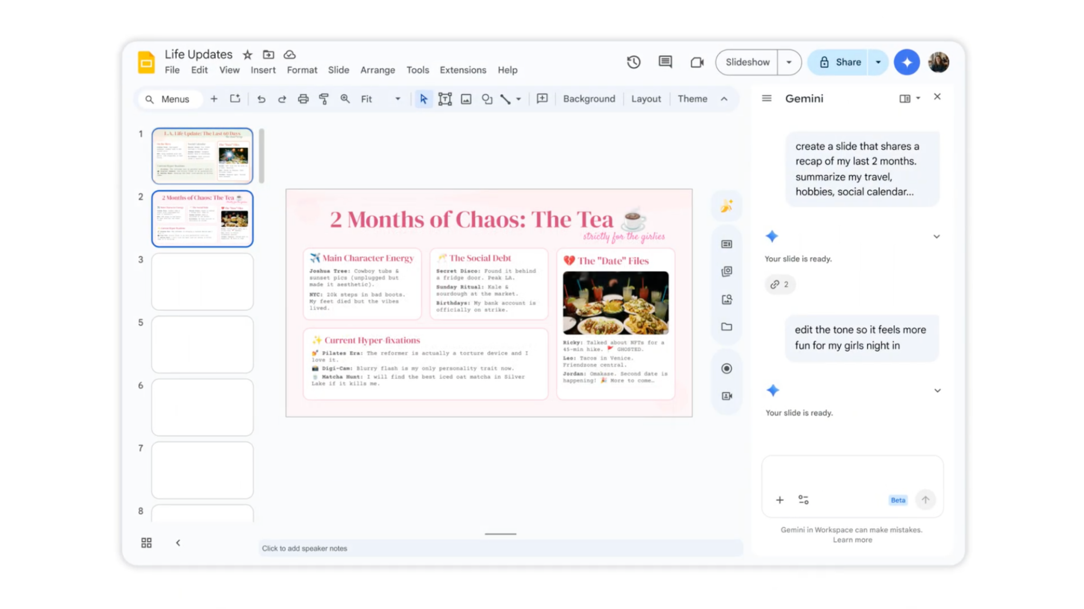1084x609 pixels.
Task: Open the Arrange menu
Action: 377,70
